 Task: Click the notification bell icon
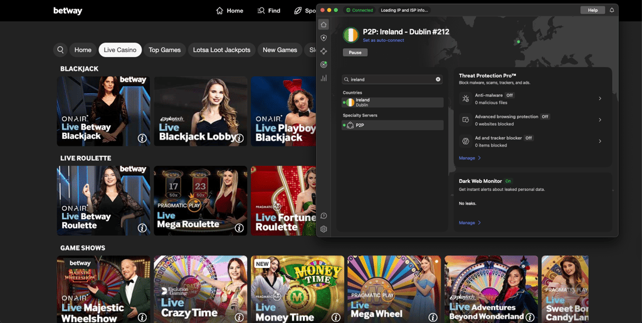pyautogui.click(x=612, y=10)
